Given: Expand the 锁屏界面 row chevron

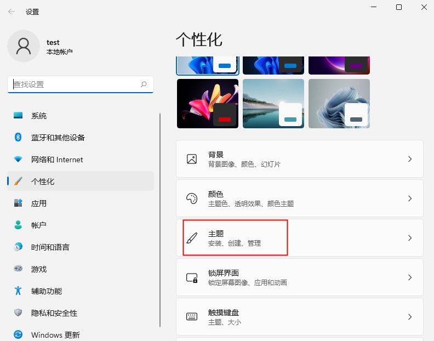Looking at the screenshot, I should [x=410, y=277].
